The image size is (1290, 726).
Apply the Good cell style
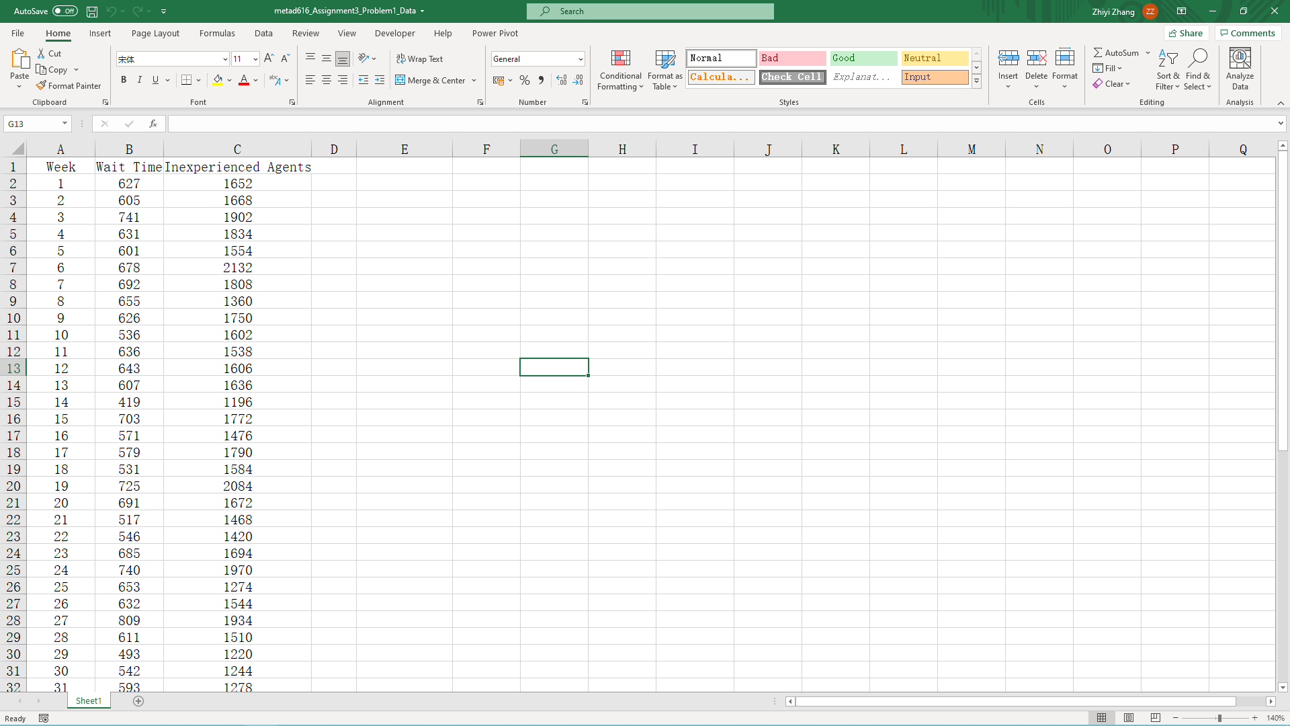[x=863, y=58]
